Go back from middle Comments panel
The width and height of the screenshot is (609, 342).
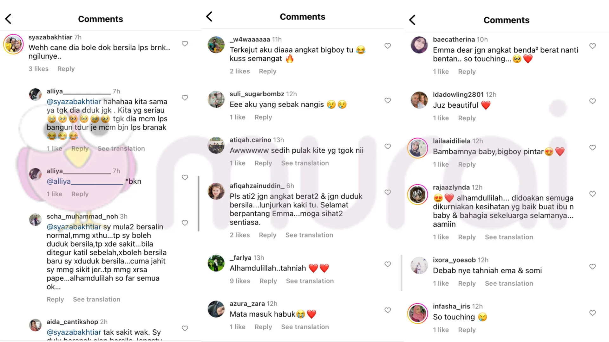click(209, 16)
